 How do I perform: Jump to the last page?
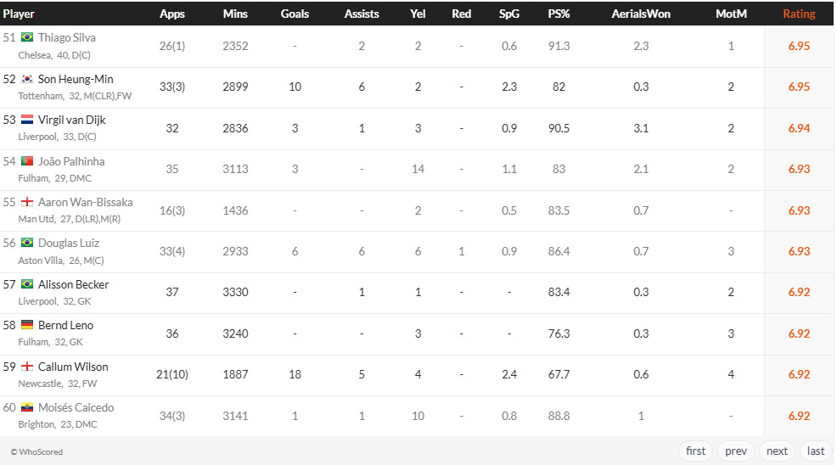pyautogui.click(x=816, y=451)
